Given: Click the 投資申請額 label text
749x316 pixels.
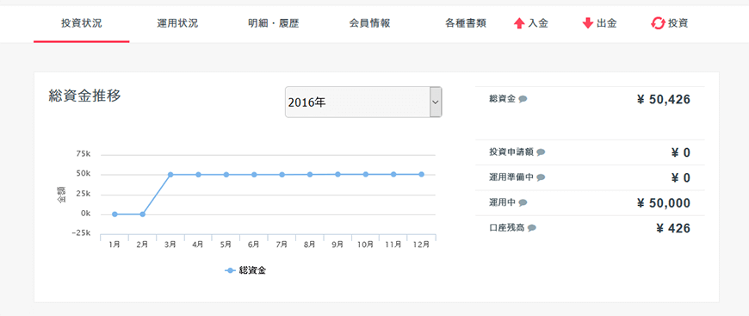Looking at the screenshot, I should pos(511,152).
